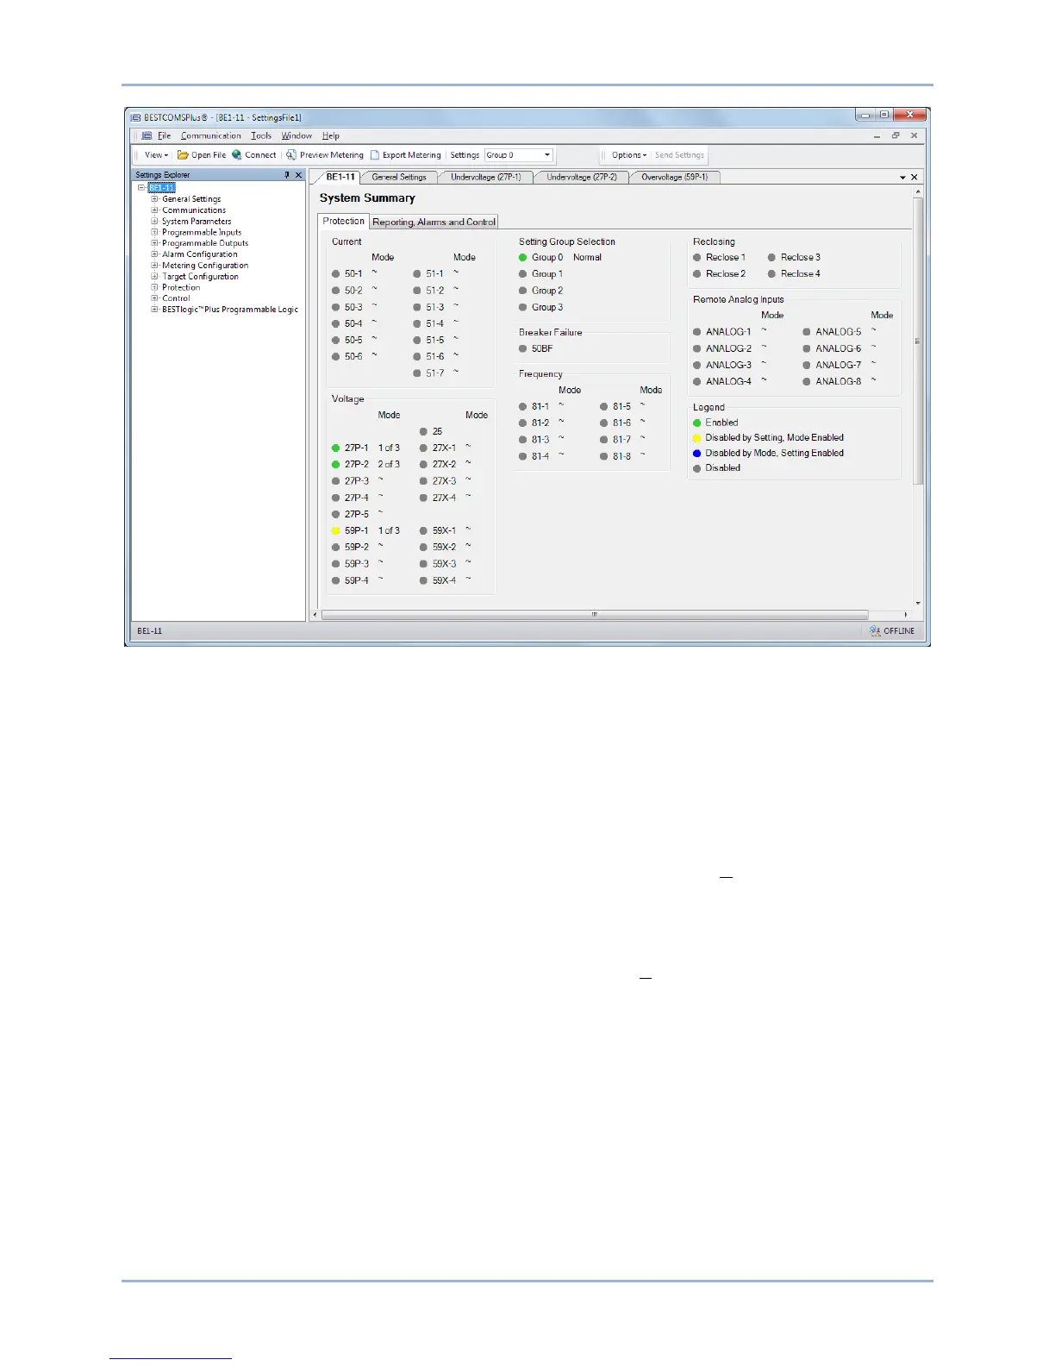1055x1366 pixels.
Task: Switch to the Undervoltage (27P-1) tab
Action: click(x=486, y=178)
